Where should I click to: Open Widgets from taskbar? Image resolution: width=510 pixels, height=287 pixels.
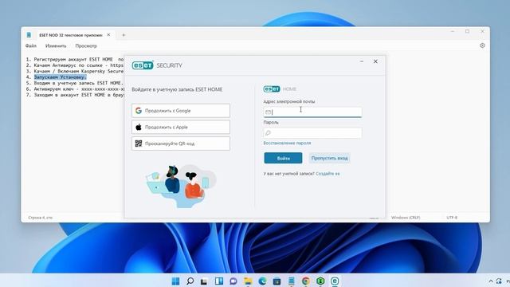[x=219, y=281]
